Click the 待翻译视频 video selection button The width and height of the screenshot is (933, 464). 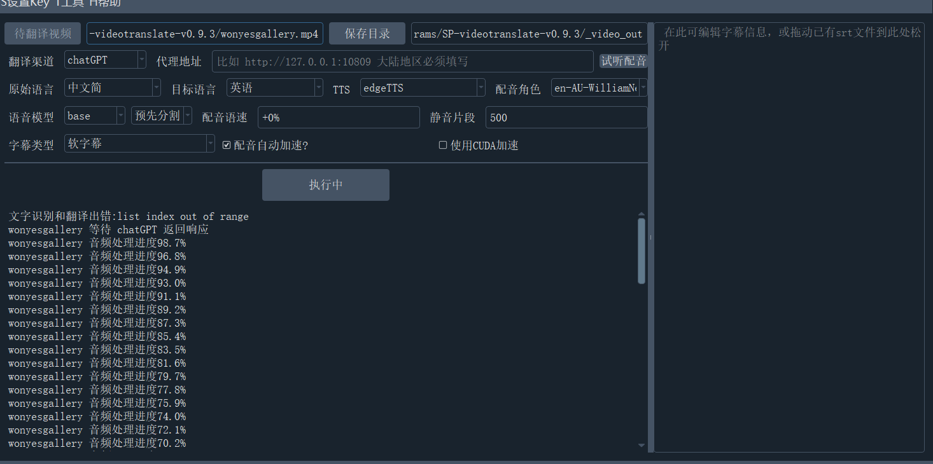pyautogui.click(x=42, y=33)
